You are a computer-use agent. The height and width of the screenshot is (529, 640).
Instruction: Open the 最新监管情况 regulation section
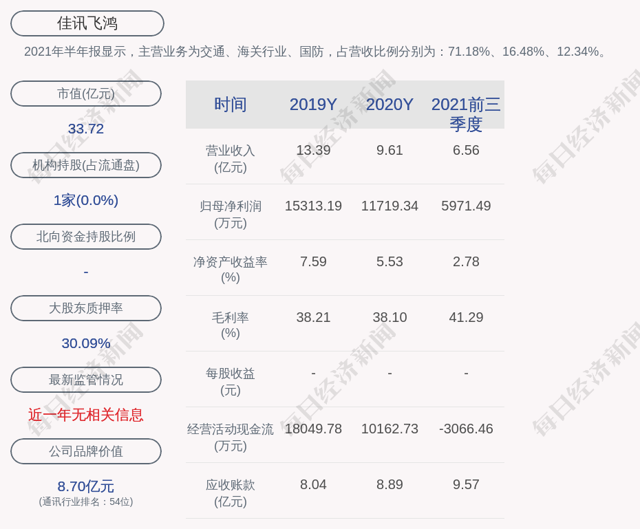coord(86,380)
